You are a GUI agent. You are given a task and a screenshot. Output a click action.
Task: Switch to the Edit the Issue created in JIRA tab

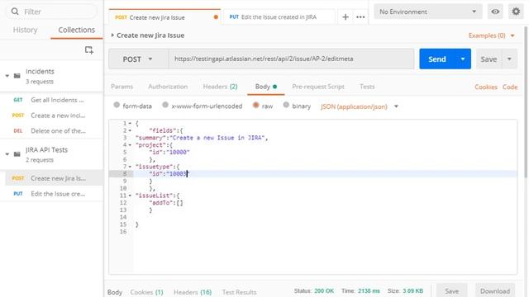click(x=279, y=17)
